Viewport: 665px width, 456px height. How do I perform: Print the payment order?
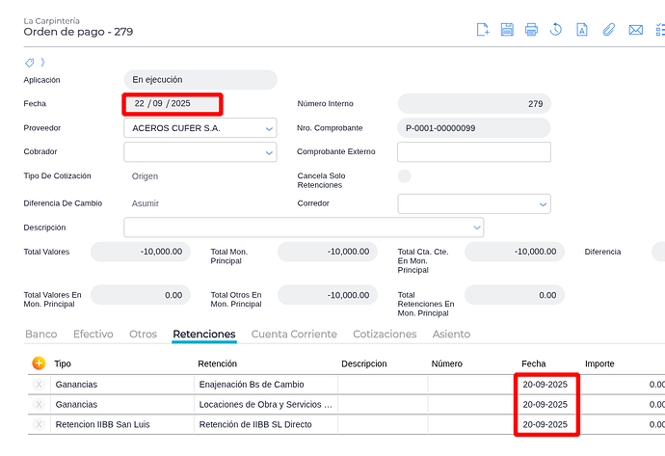pos(531,30)
